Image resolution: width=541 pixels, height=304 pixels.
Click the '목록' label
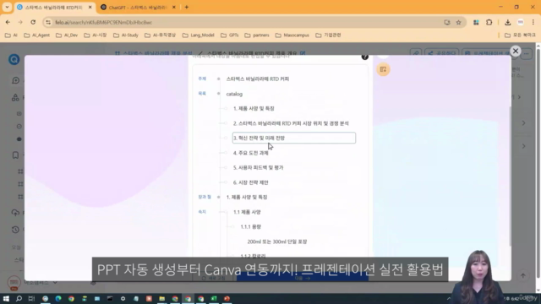click(202, 94)
